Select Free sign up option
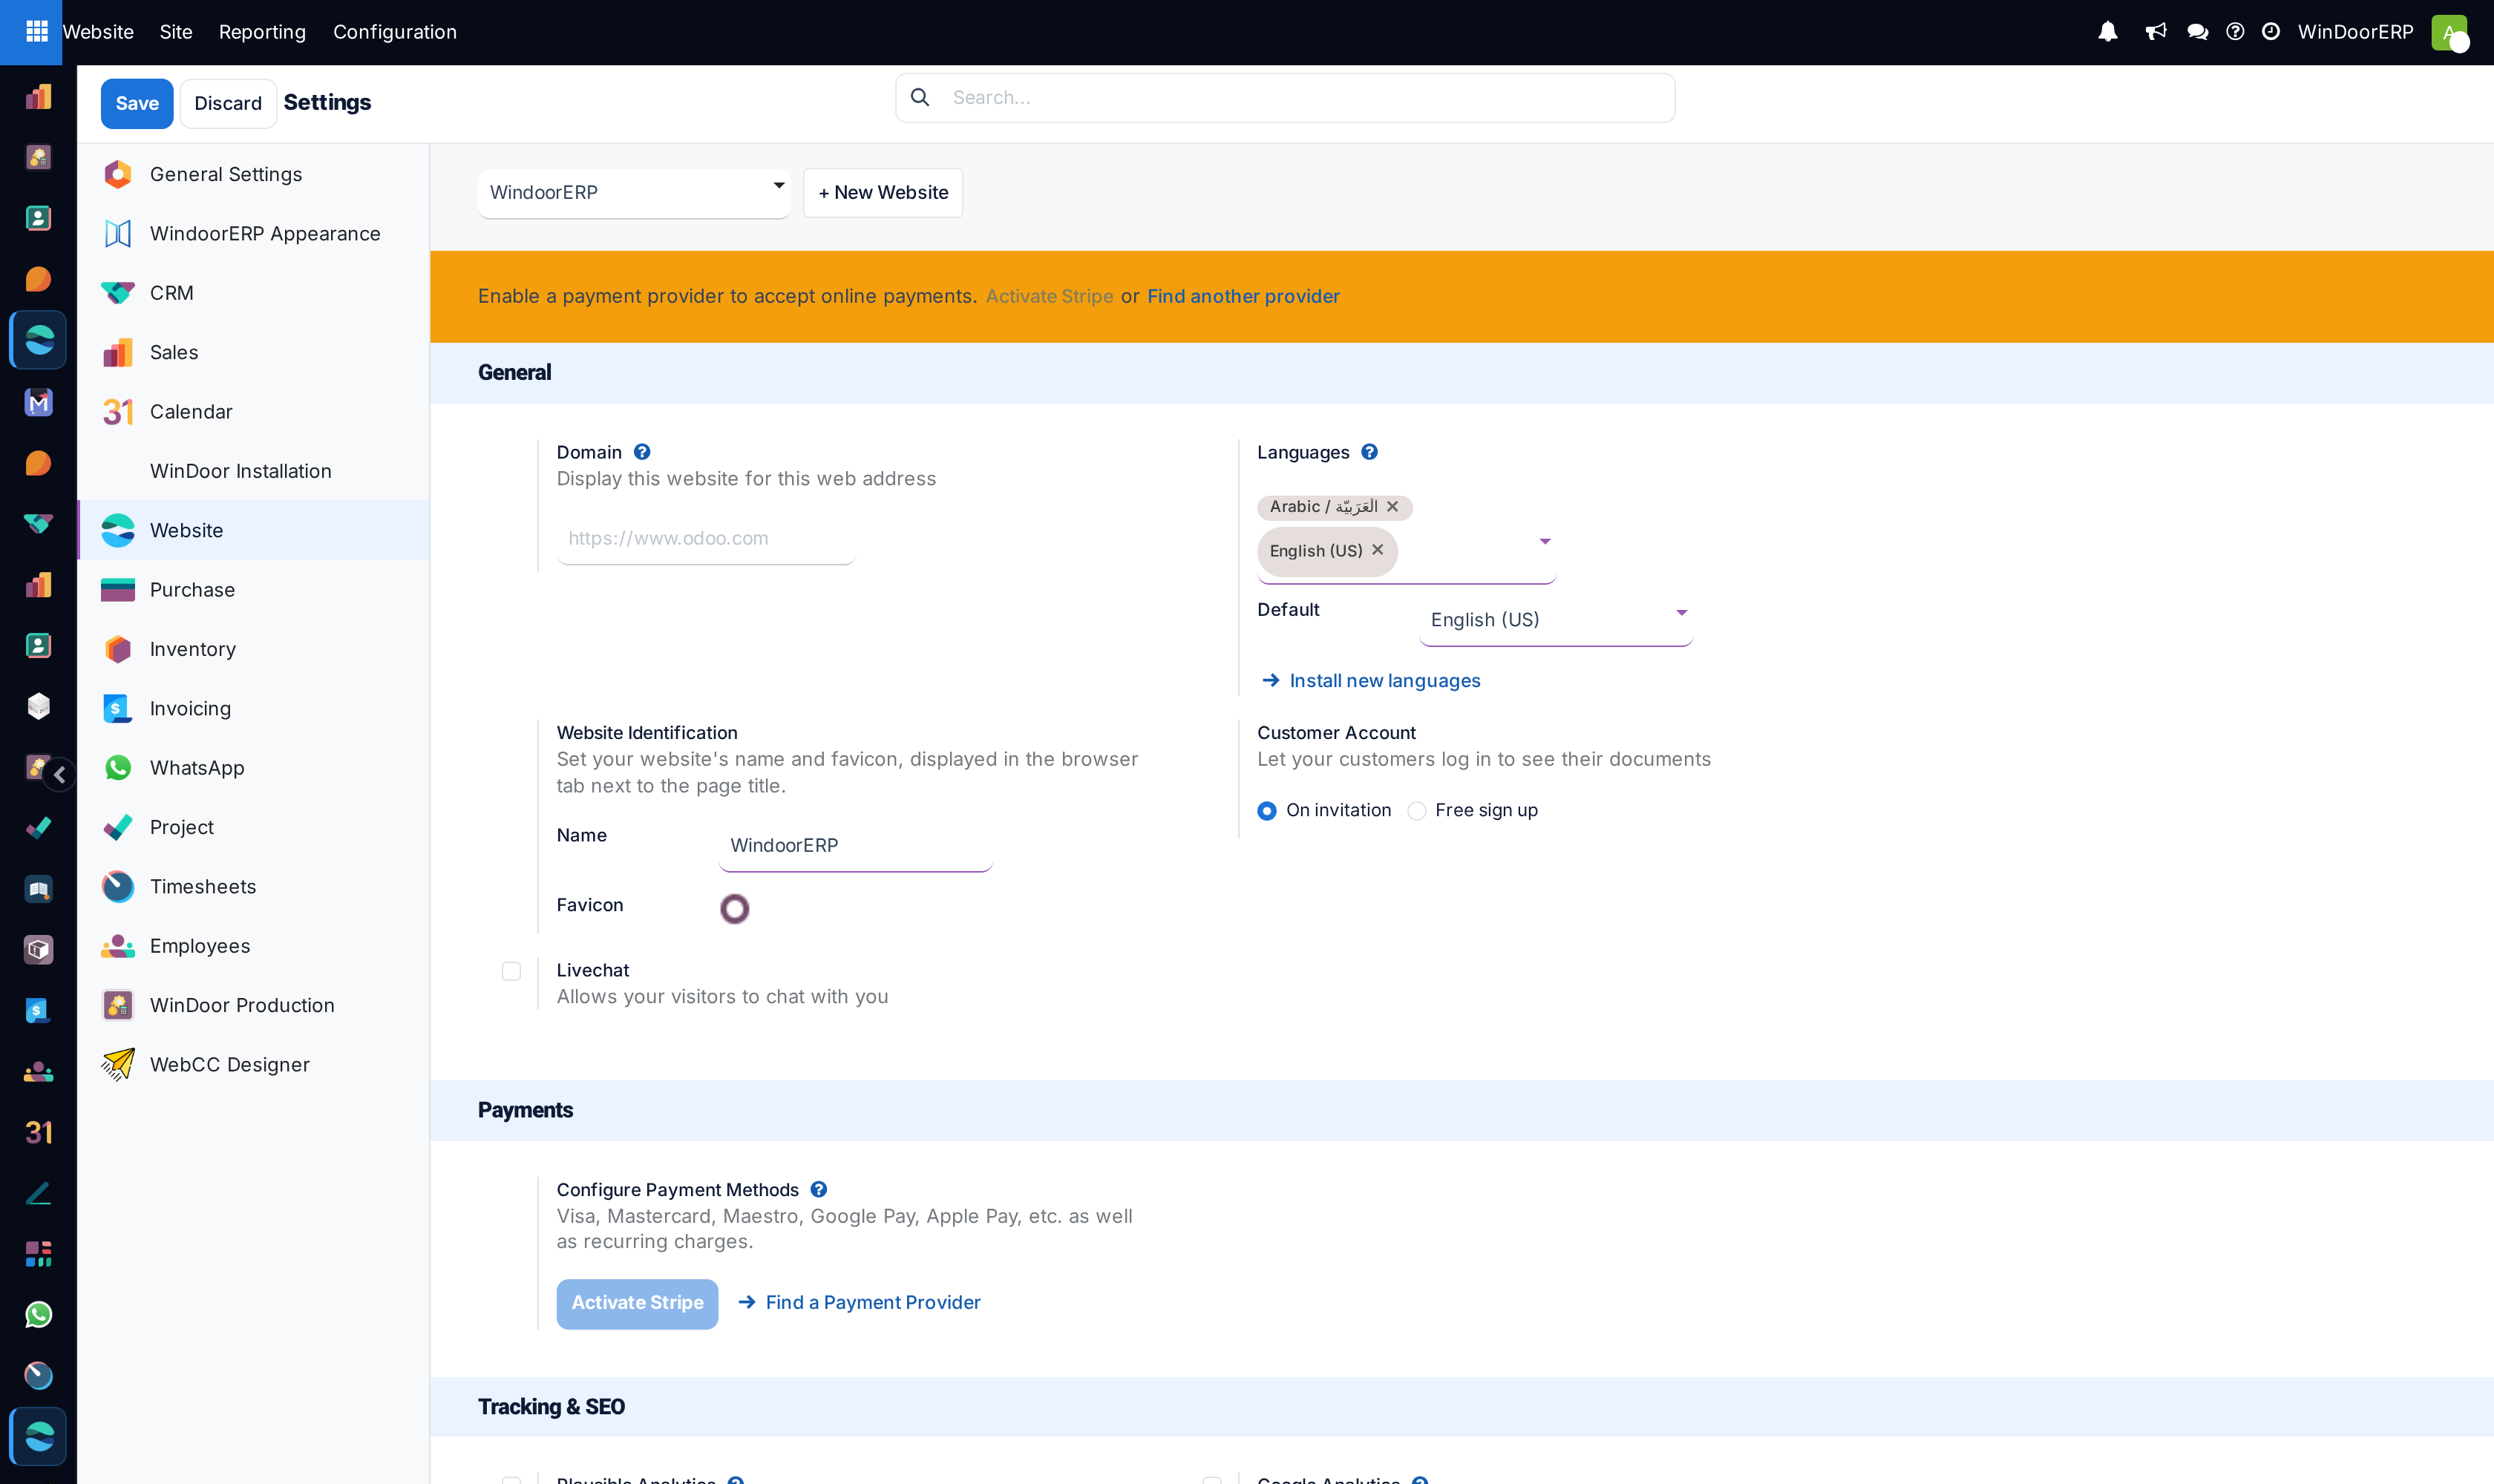The image size is (2494, 1484). click(1416, 811)
